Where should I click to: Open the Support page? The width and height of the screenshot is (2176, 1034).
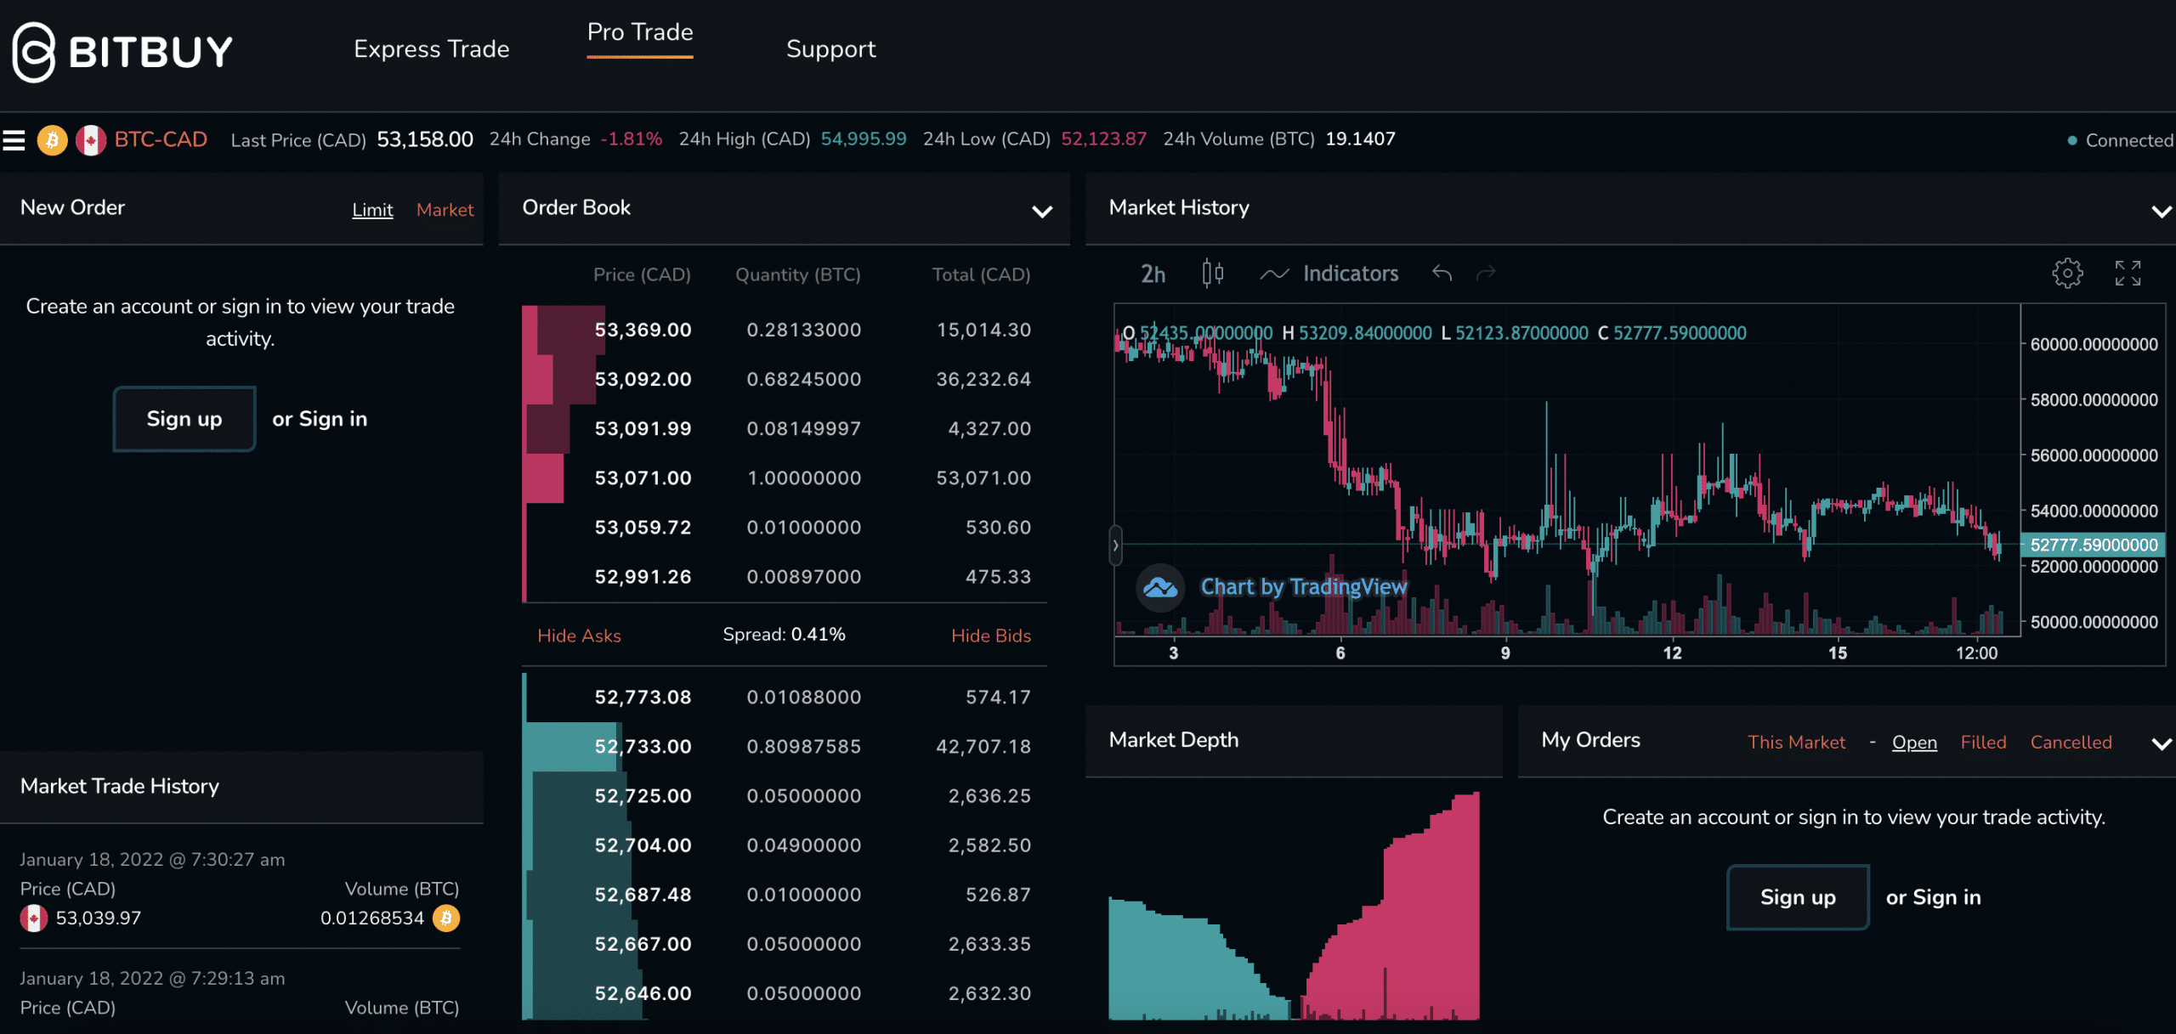coord(830,49)
